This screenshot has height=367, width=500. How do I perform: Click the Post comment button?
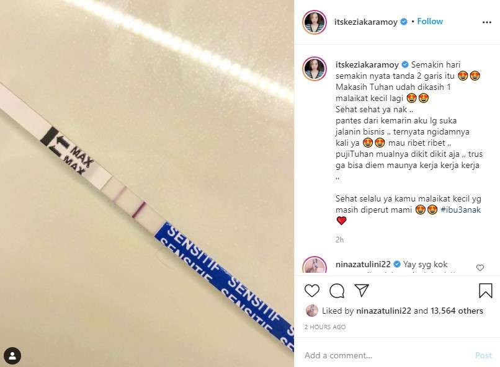[483, 355]
